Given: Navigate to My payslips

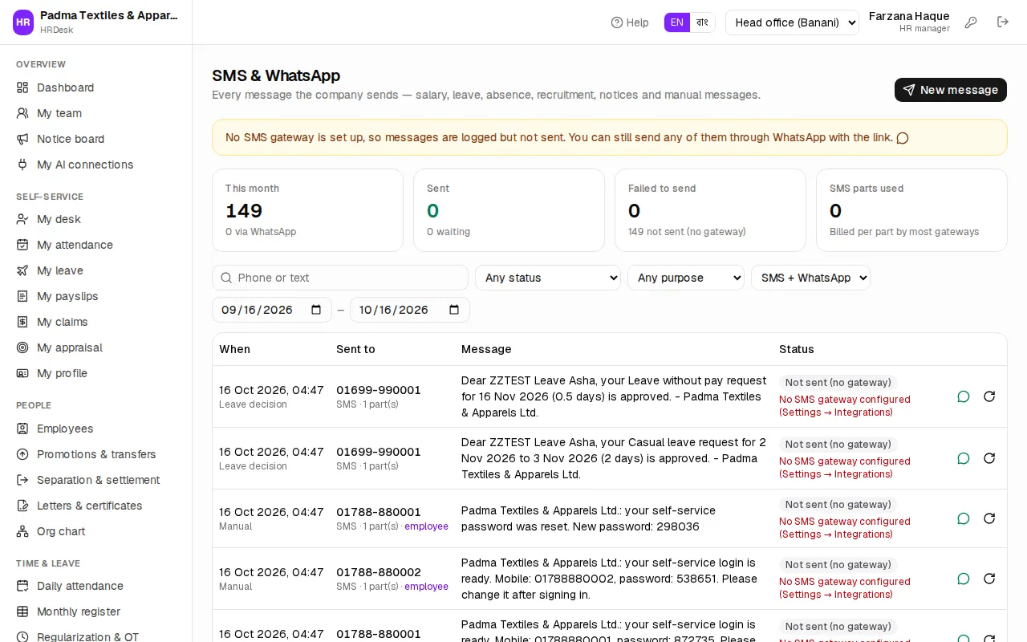Looking at the screenshot, I should coord(96,296).
